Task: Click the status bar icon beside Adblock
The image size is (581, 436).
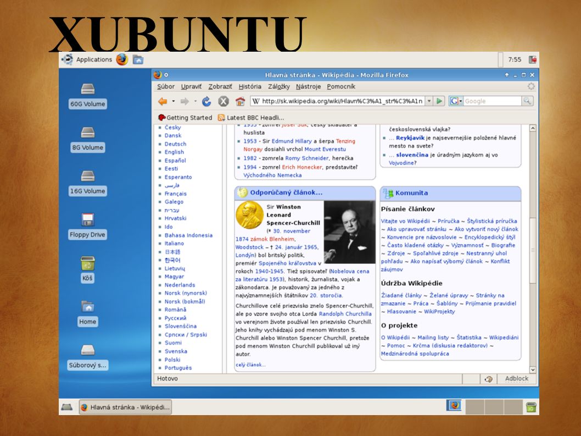Action: click(488, 379)
